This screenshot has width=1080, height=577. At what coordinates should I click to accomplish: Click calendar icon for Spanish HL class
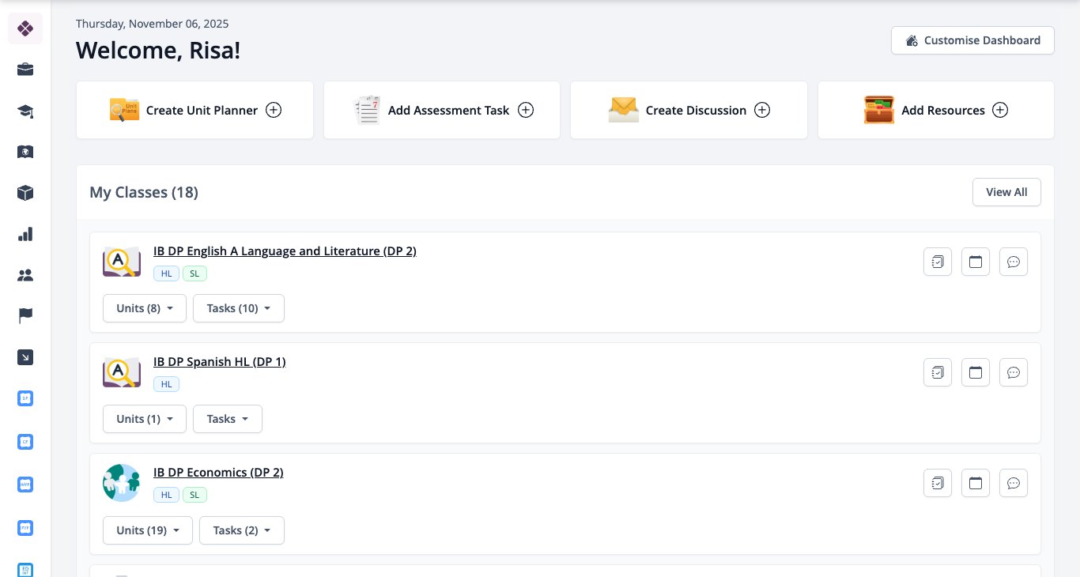(x=976, y=372)
